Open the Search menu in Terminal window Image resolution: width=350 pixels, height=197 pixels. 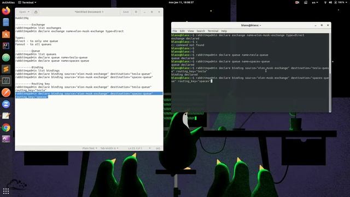tap(201, 31)
